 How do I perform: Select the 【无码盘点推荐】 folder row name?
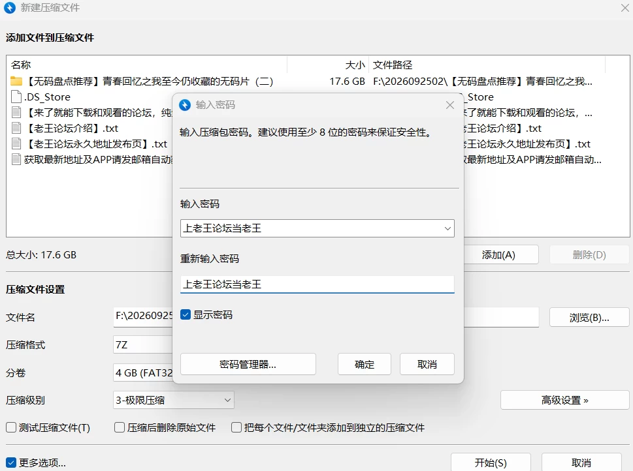[148, 82]
